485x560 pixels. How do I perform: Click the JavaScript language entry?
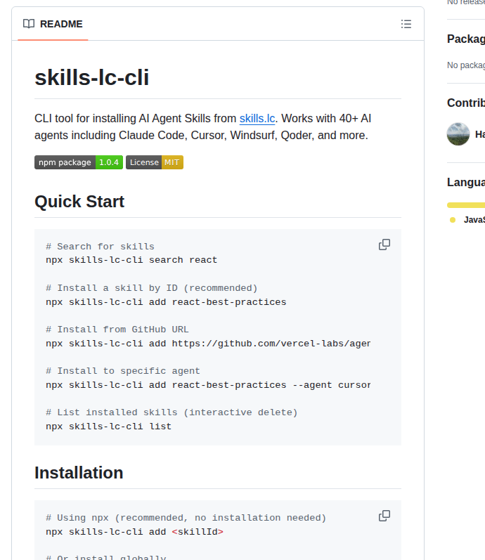[x=468, y=220]
